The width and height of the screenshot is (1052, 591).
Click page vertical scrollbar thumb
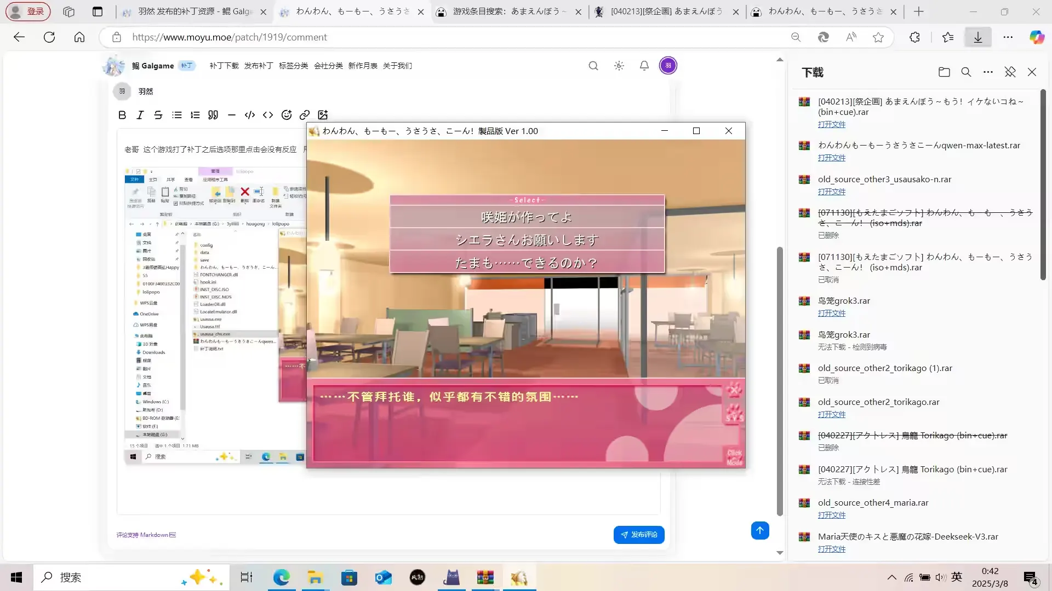(780, 381)
